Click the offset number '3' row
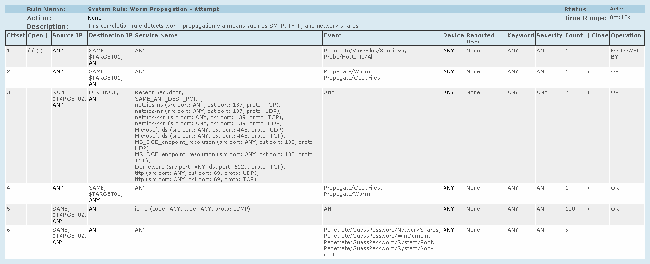 click(8, 92)
